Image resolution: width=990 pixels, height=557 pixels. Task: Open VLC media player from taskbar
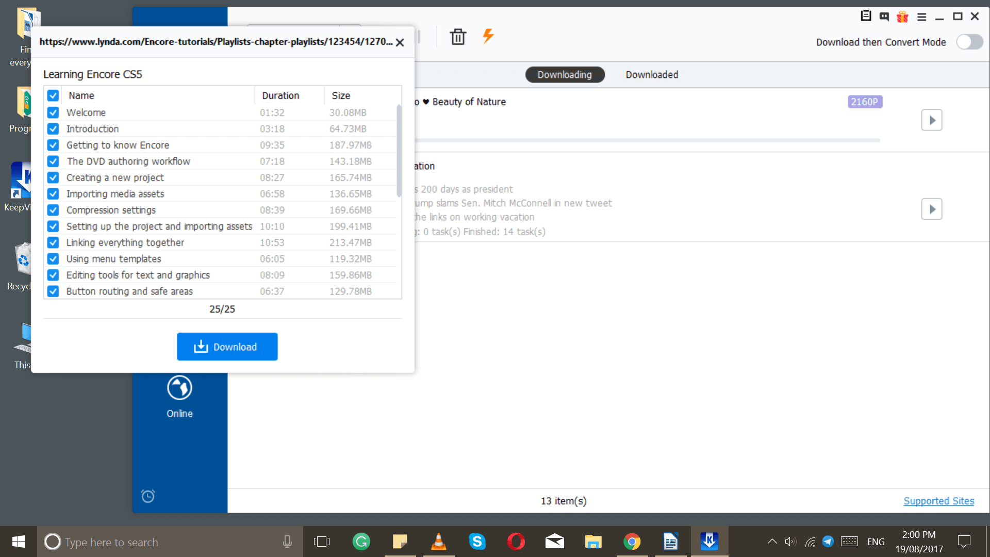click(x=439, y=542)
